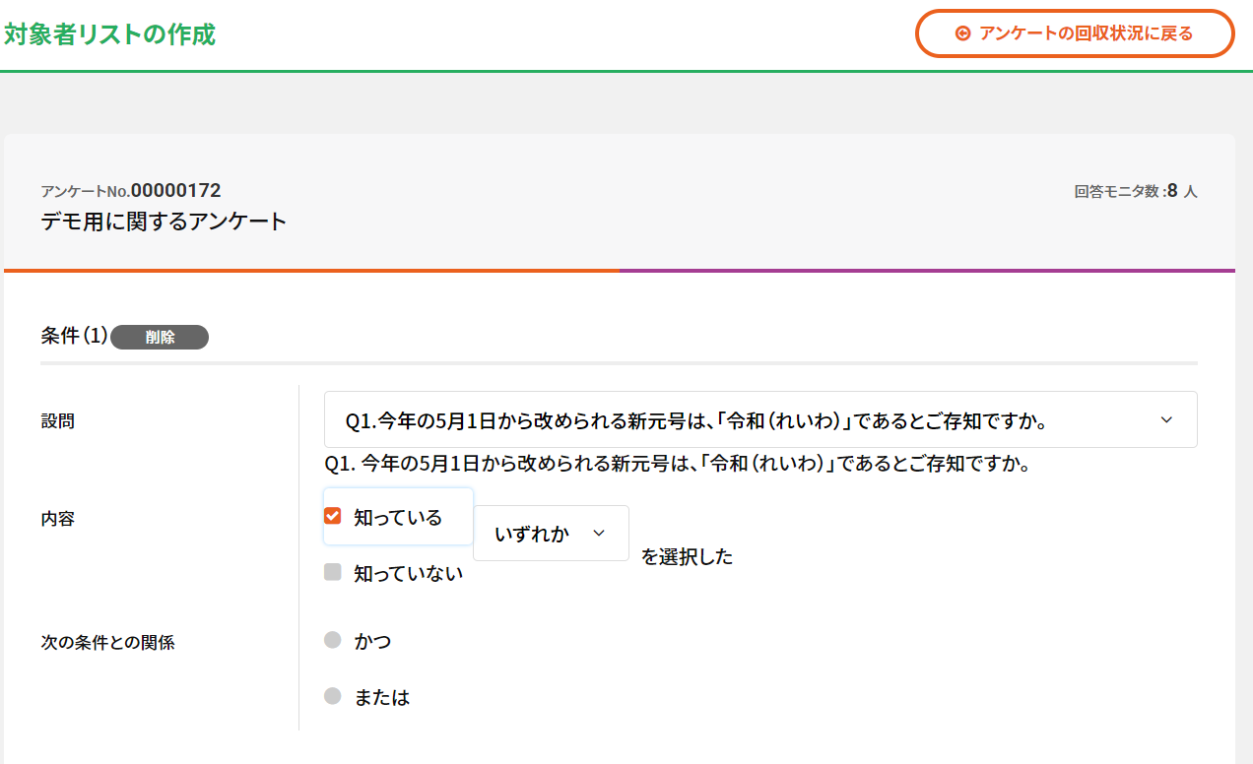Click the 知っていない option label
The height and width of the screenshot is (764, 1253).
(408, 573)
